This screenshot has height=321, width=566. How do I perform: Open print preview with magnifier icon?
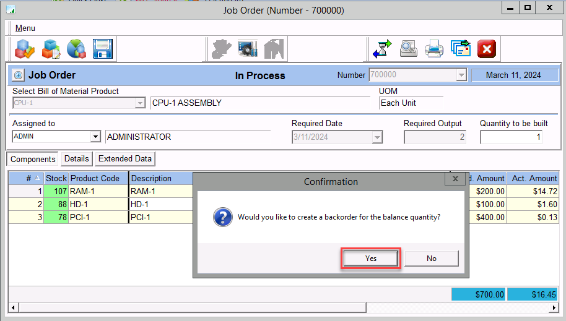point(408,48)
